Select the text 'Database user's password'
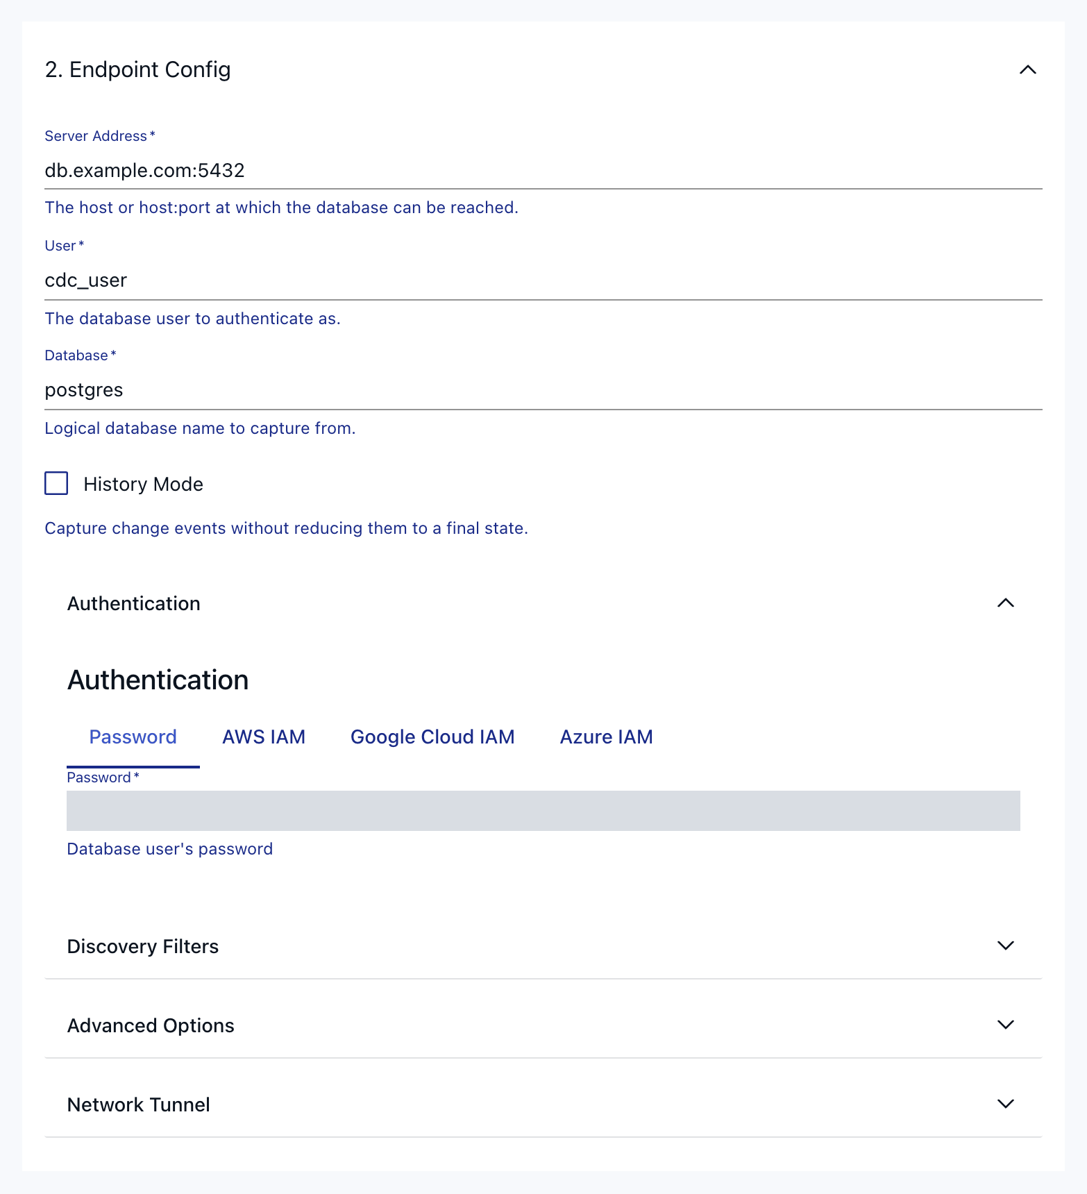The image size is (1087, 1194). [170, 849]
